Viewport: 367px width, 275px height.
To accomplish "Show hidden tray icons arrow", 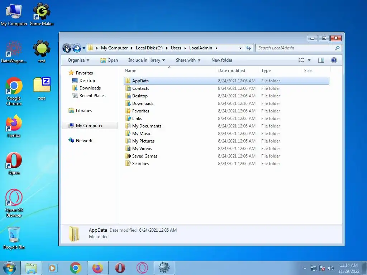I will pos(305,268).
